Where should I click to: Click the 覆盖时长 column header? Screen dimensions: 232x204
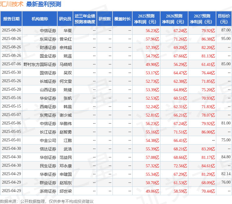click(122, 19)
